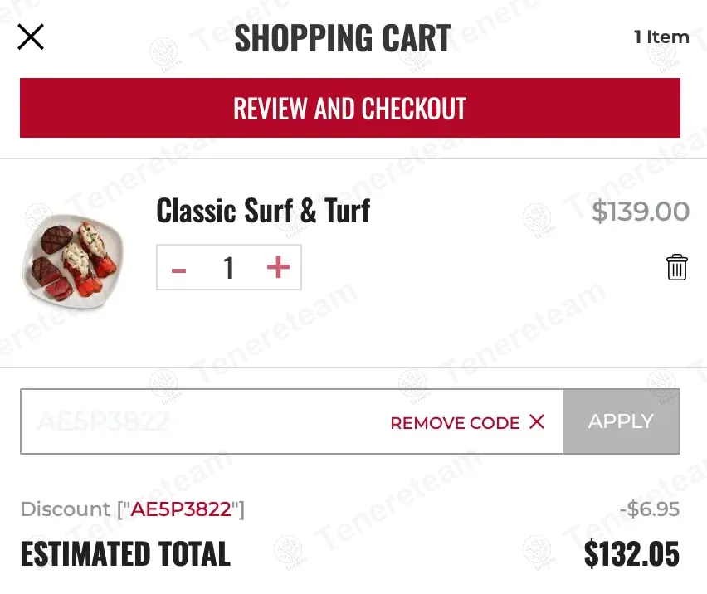Click the quantity value field showing 1
707x594 pixels.
(228, 268)
